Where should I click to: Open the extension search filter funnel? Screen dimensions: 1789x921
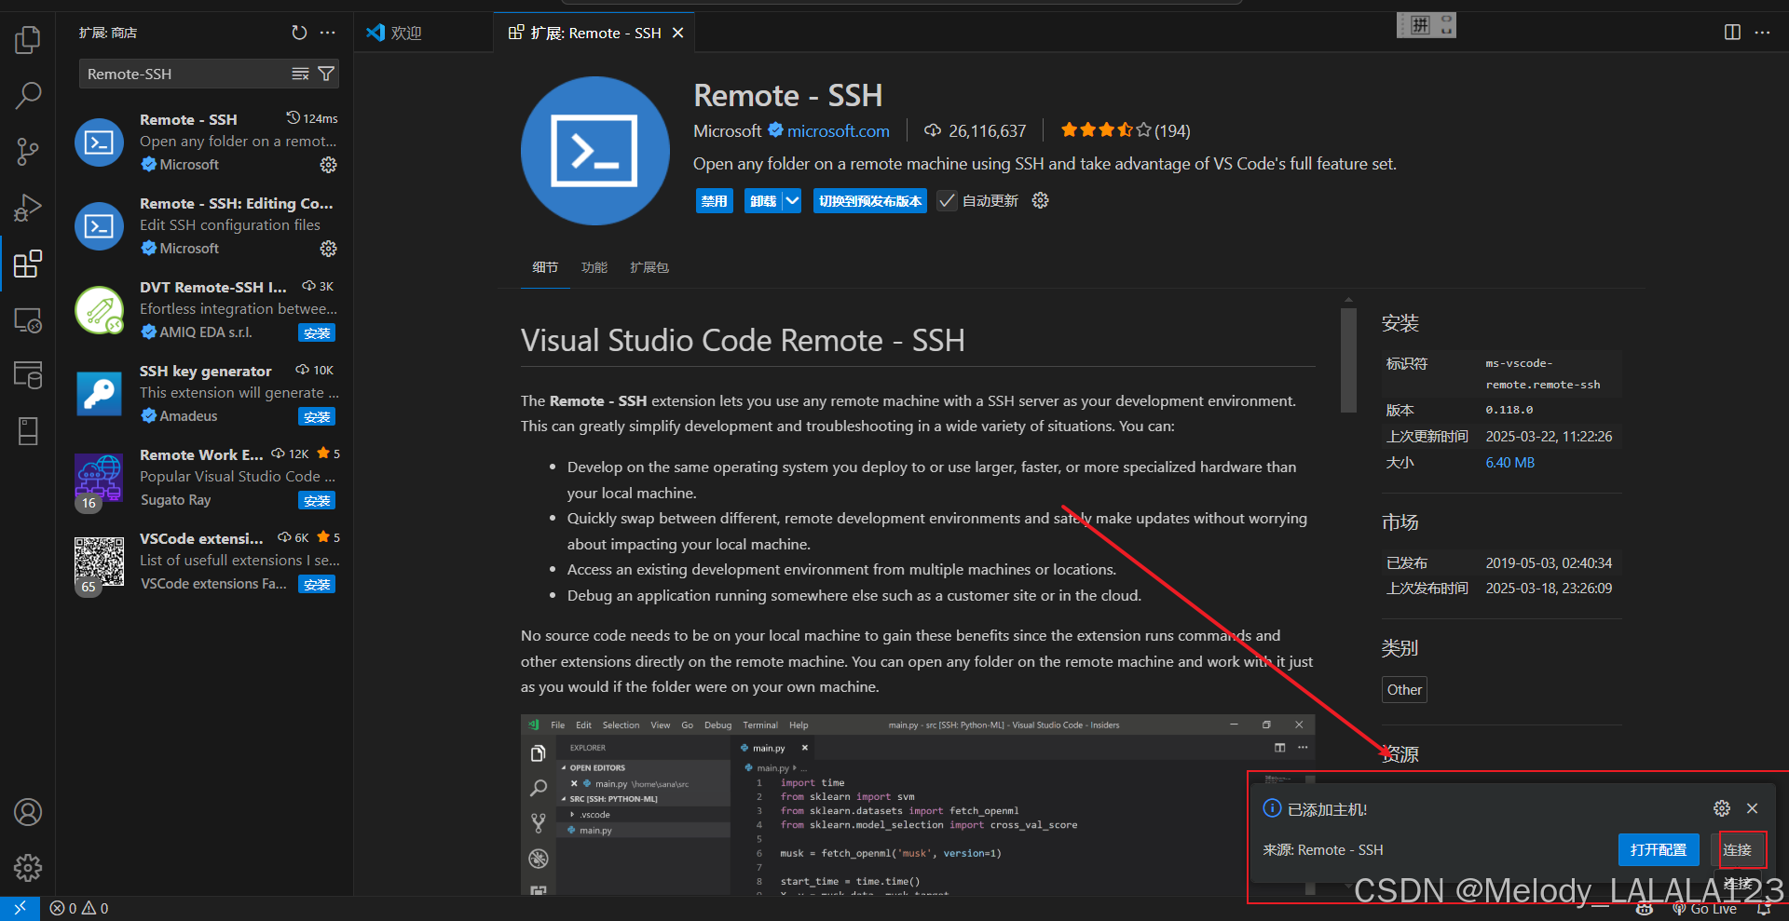(326, 74)
